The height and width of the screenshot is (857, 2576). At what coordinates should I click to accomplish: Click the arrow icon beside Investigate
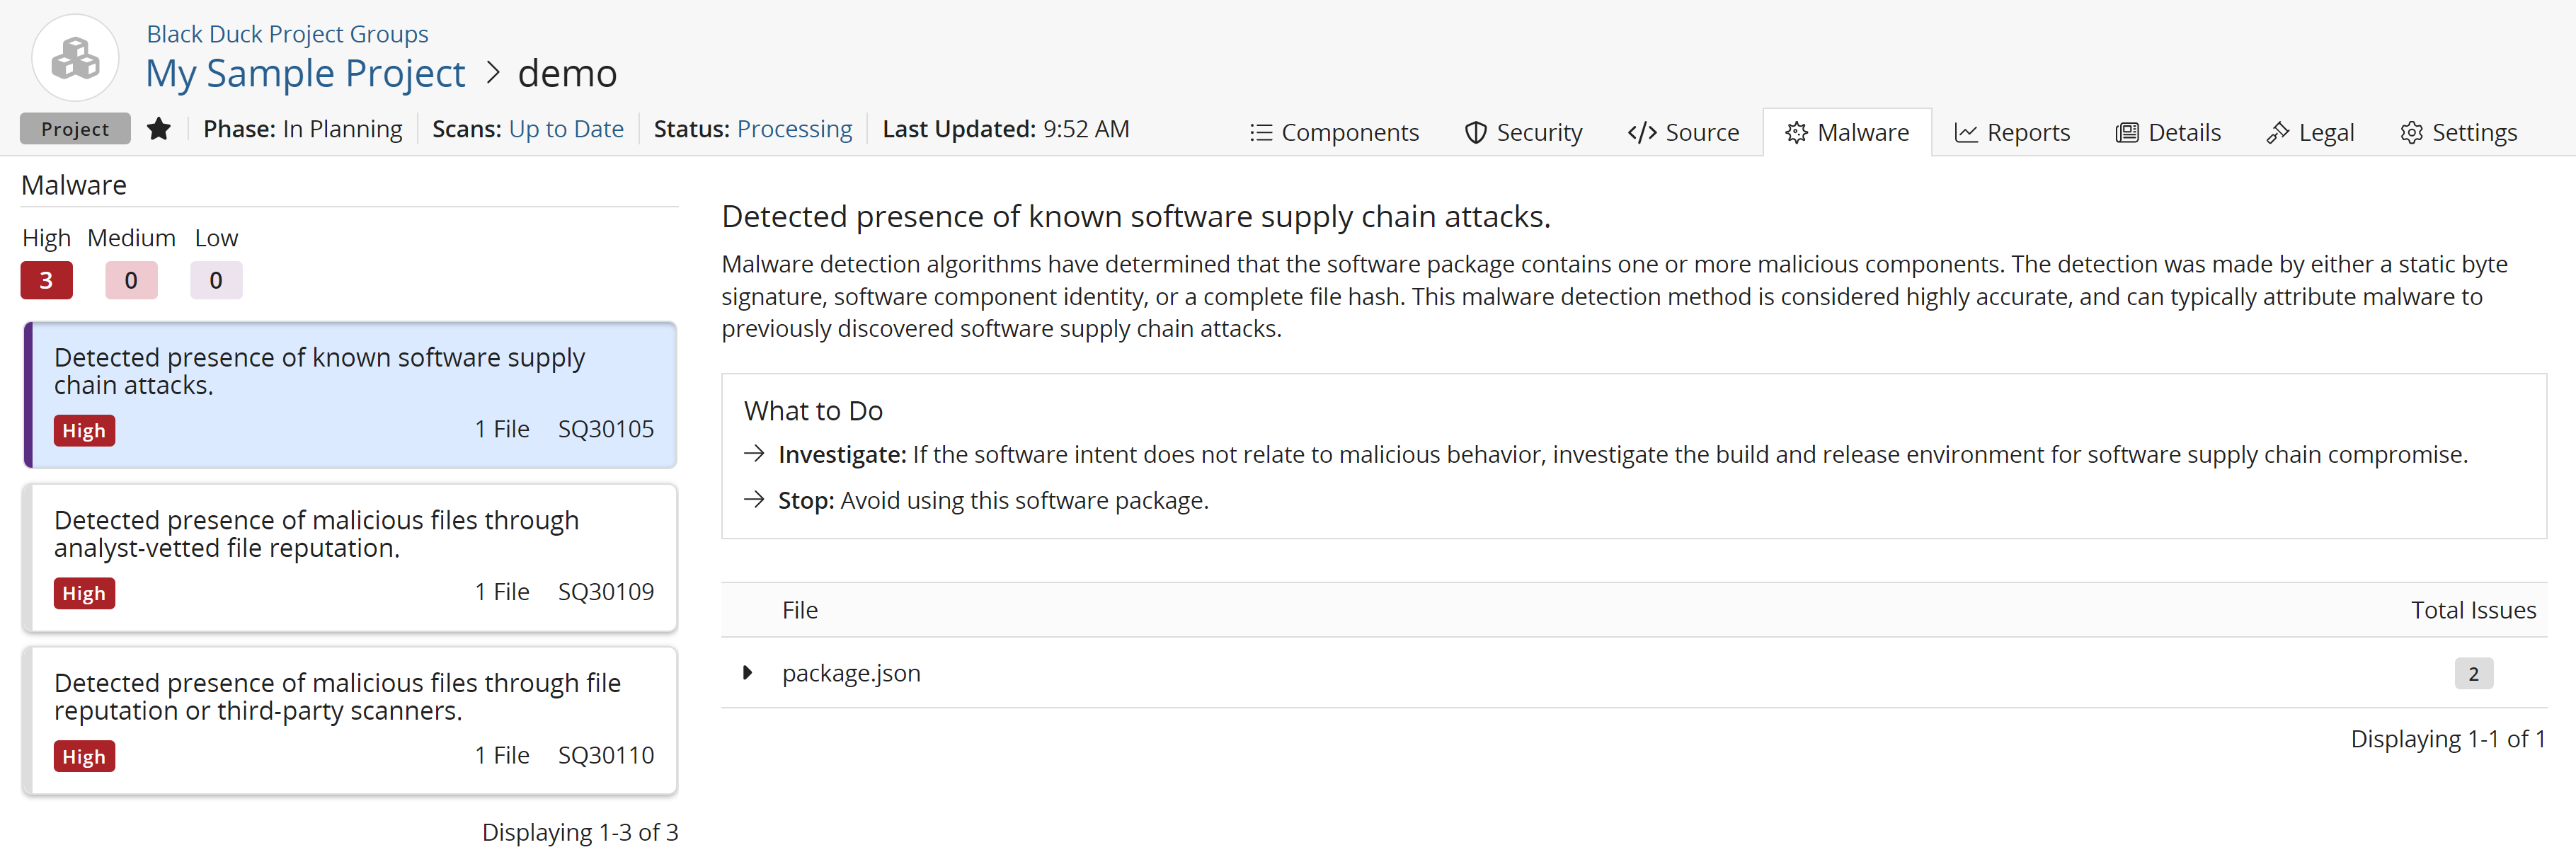755,454
